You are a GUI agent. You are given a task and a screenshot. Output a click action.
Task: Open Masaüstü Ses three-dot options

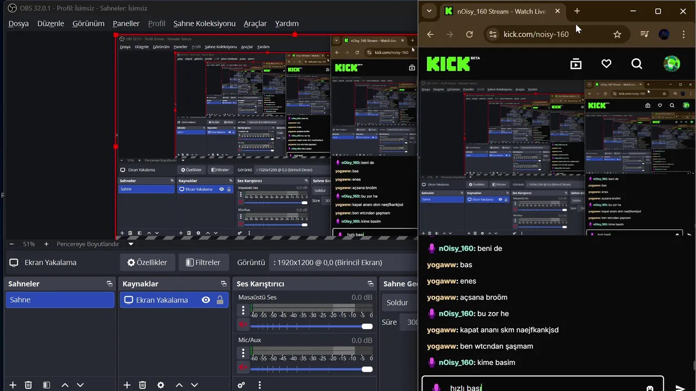(x=243, y=310)
